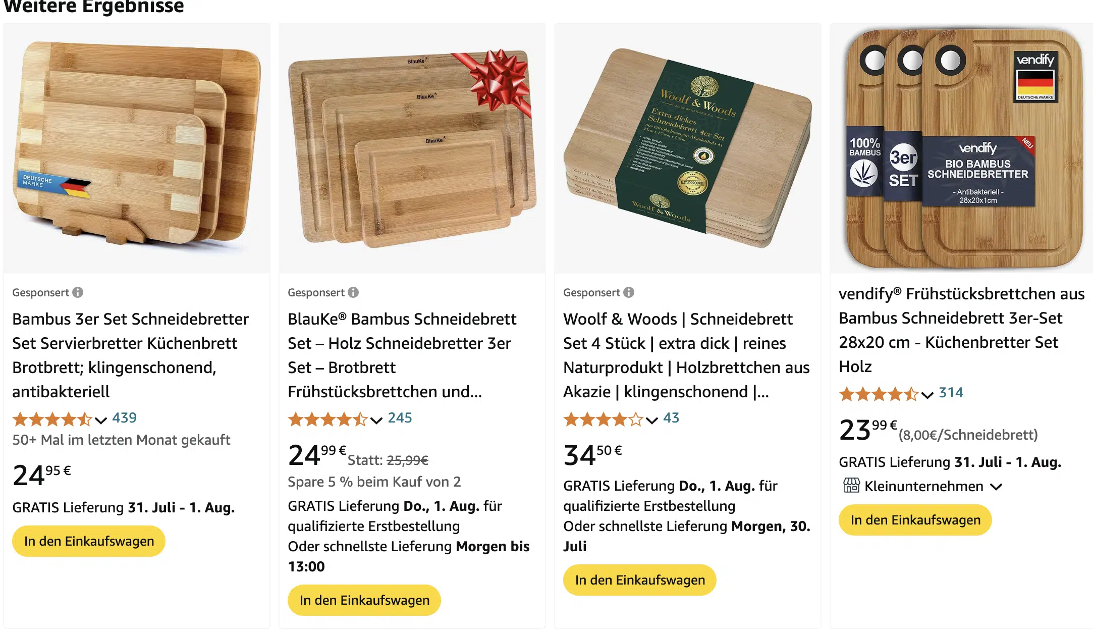Viewport: 1093px width, 632px height.
Task: Add vendify Frühstücksbrettchen to cart
Action: 915,520
